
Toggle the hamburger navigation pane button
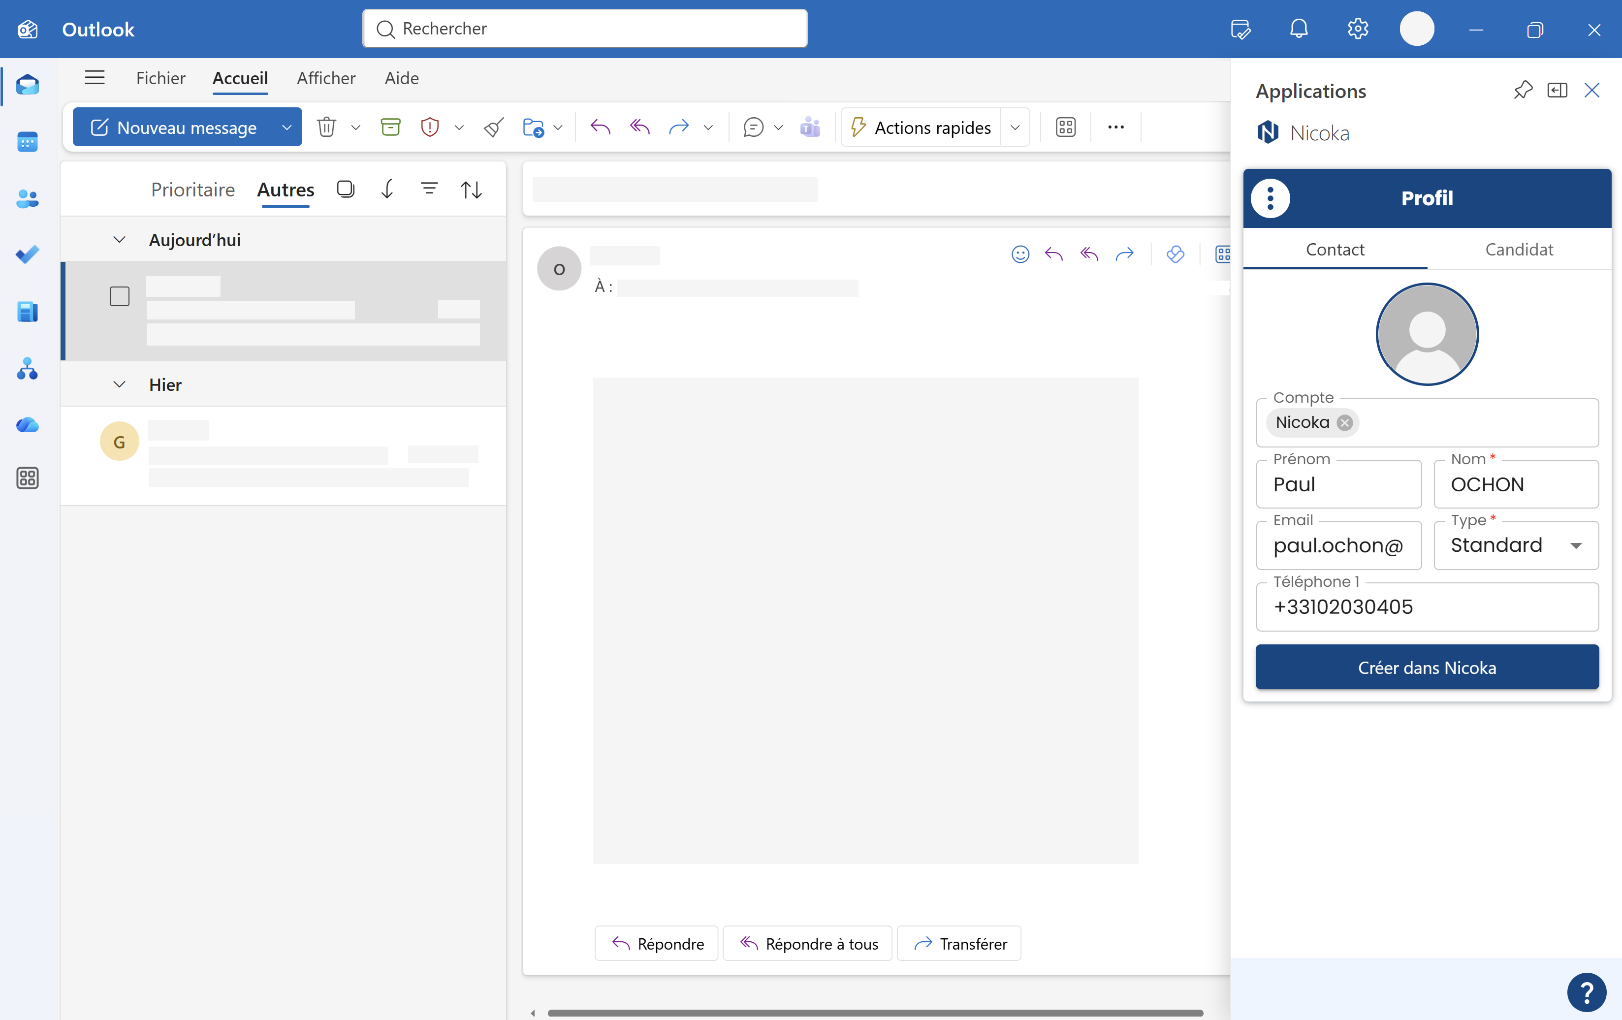click(95, 77)
